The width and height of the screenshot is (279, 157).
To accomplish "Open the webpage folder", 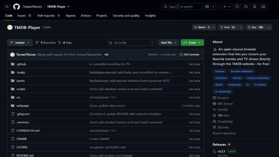I will point(23,106).
